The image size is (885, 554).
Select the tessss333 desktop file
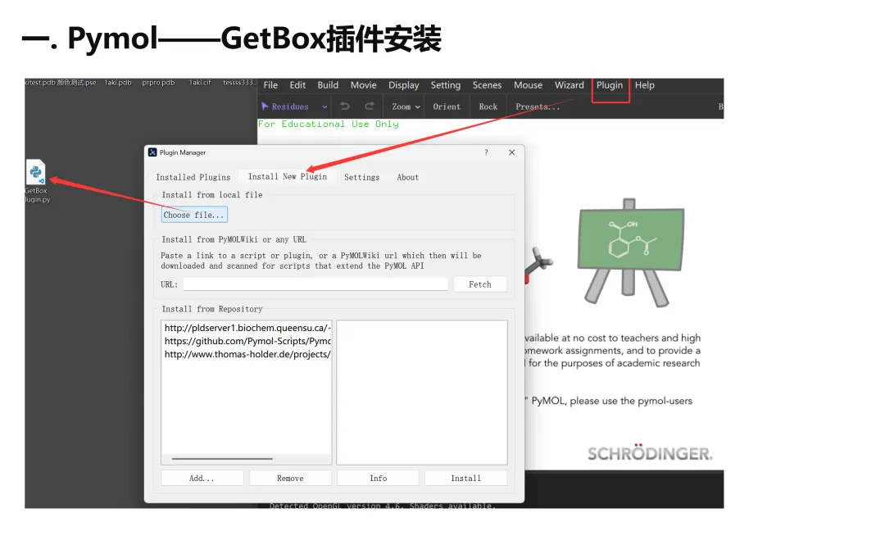239,83
